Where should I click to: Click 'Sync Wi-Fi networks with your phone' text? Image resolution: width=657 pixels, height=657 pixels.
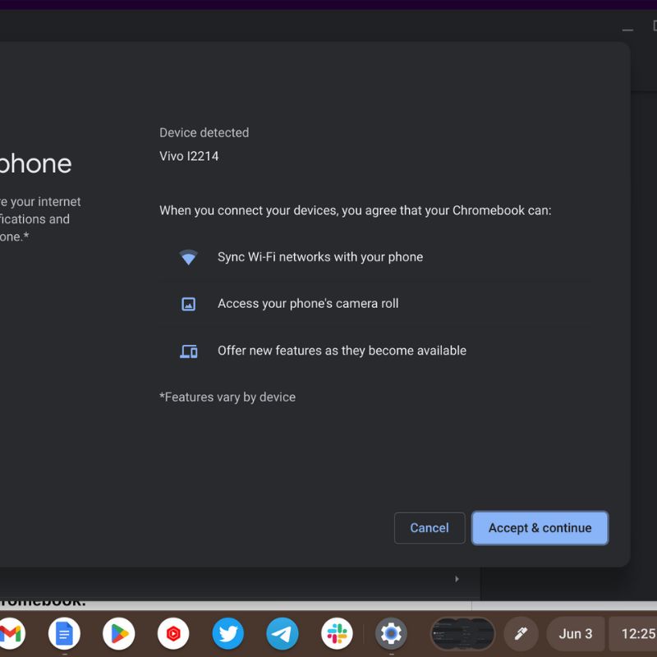tap(320, 257)
